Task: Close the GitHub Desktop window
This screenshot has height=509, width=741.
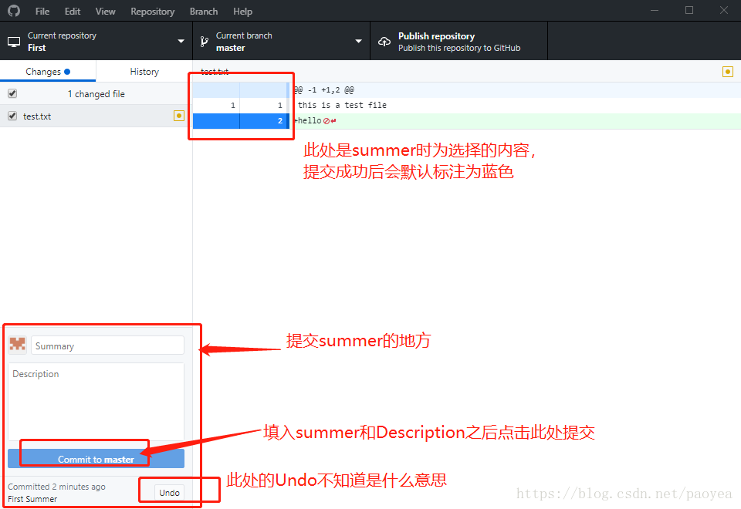Action: 724,10
